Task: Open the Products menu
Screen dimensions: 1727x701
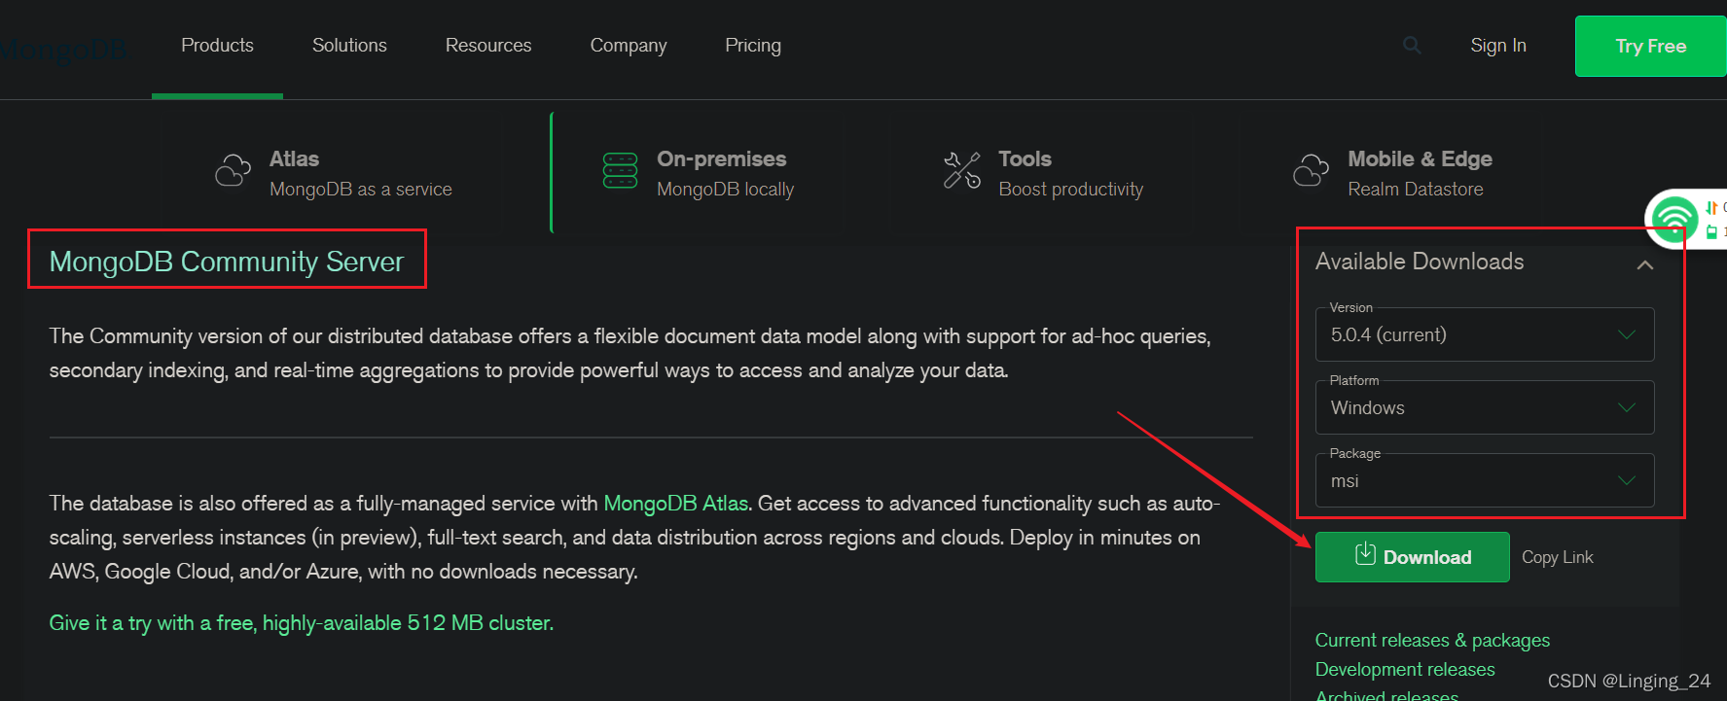Action: tap(217, 46)
